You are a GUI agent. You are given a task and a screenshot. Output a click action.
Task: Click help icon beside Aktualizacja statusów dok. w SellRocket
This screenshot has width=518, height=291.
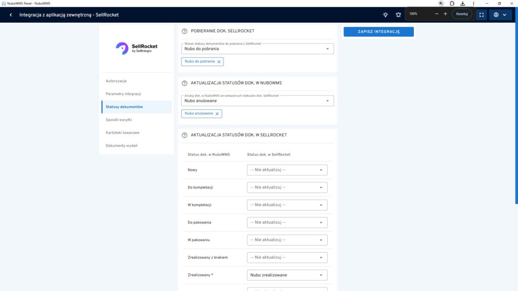pos(184,135)
